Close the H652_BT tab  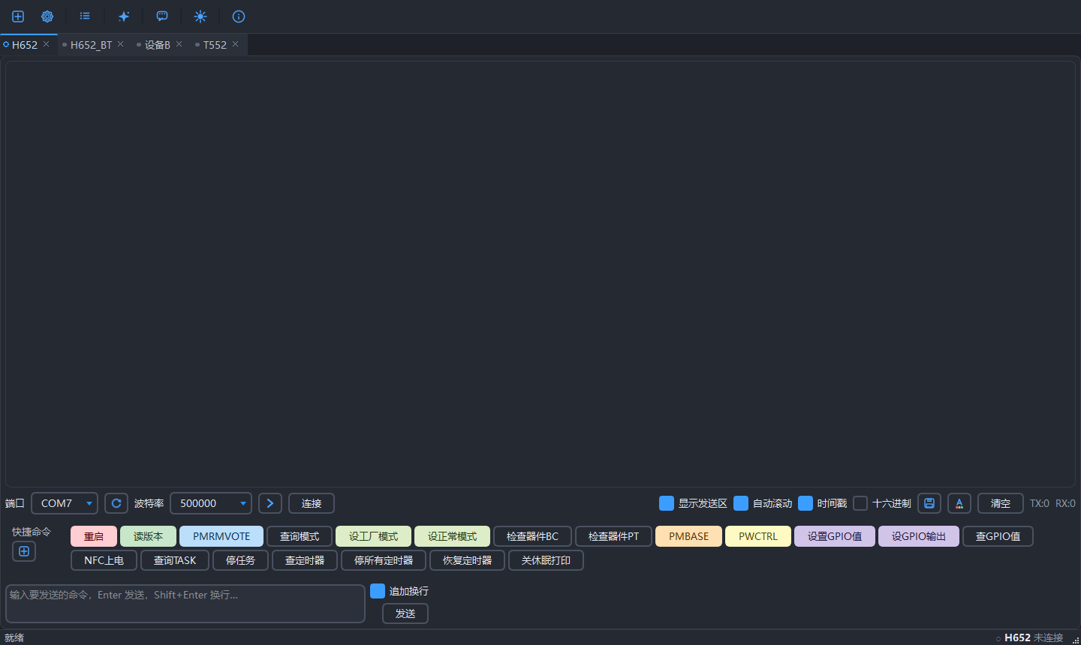point(120,44)
